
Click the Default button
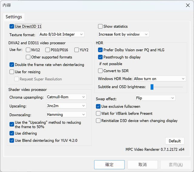(x=175, y=141)
